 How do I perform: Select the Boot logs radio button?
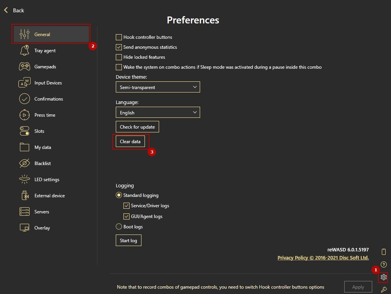click(x=119, y=227)
